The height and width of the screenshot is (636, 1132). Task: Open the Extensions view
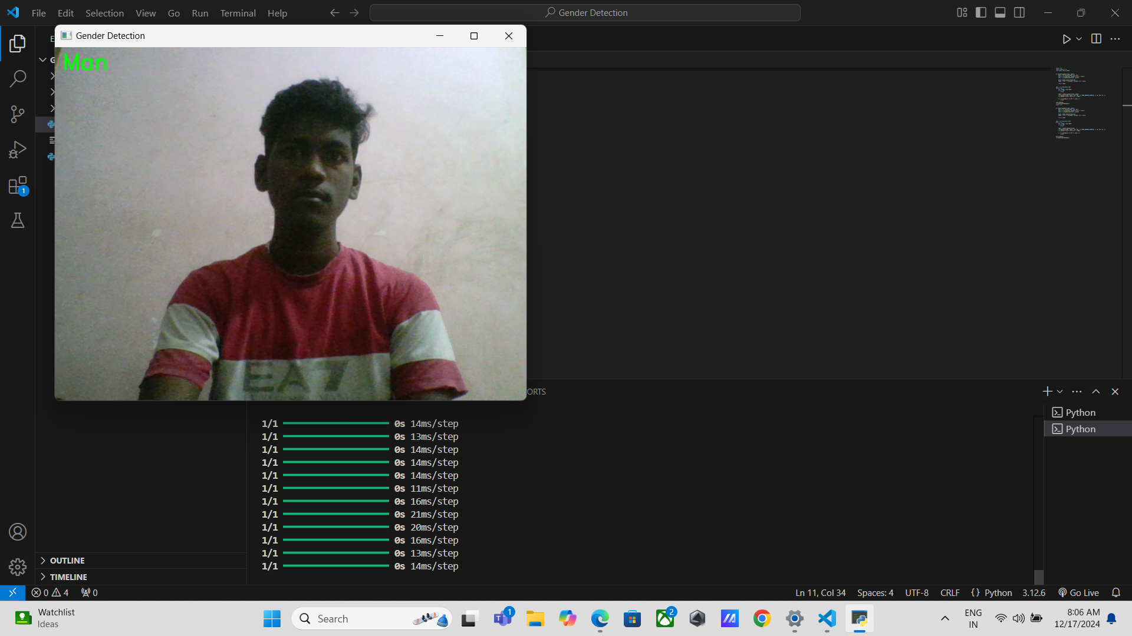pyautogui.click(x=17, y=185)
